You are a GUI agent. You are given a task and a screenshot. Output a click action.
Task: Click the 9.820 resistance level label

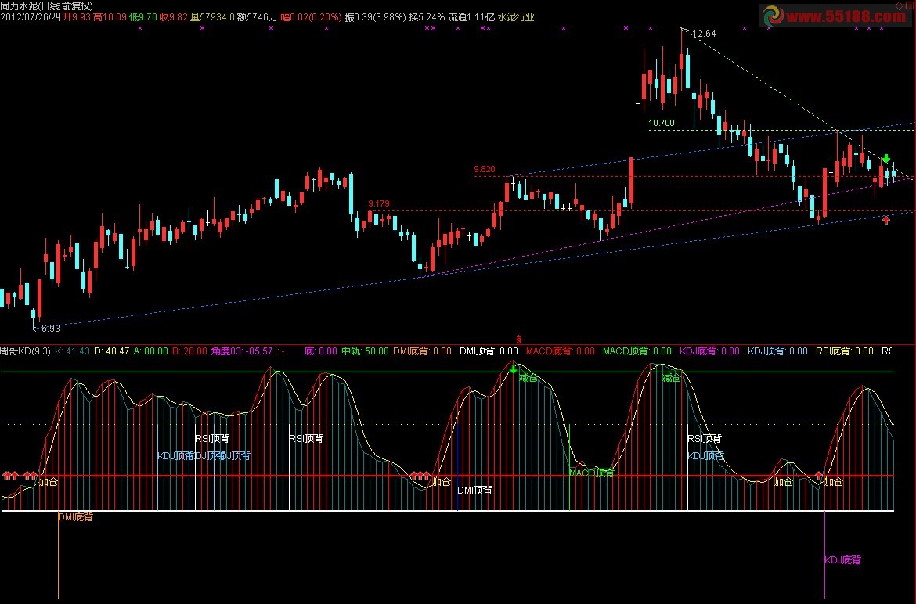[485, 169]
